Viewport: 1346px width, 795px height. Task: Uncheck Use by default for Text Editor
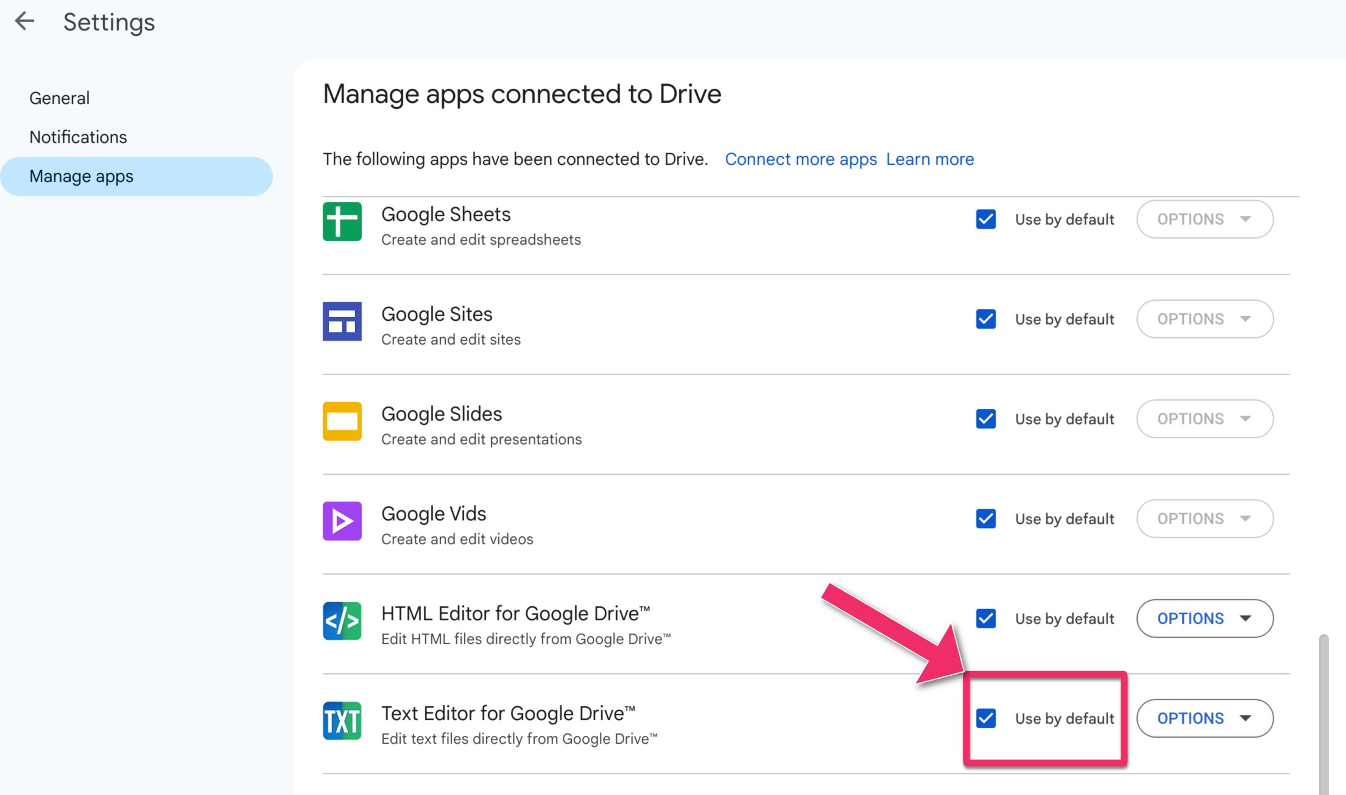click(x=985, y=718)
